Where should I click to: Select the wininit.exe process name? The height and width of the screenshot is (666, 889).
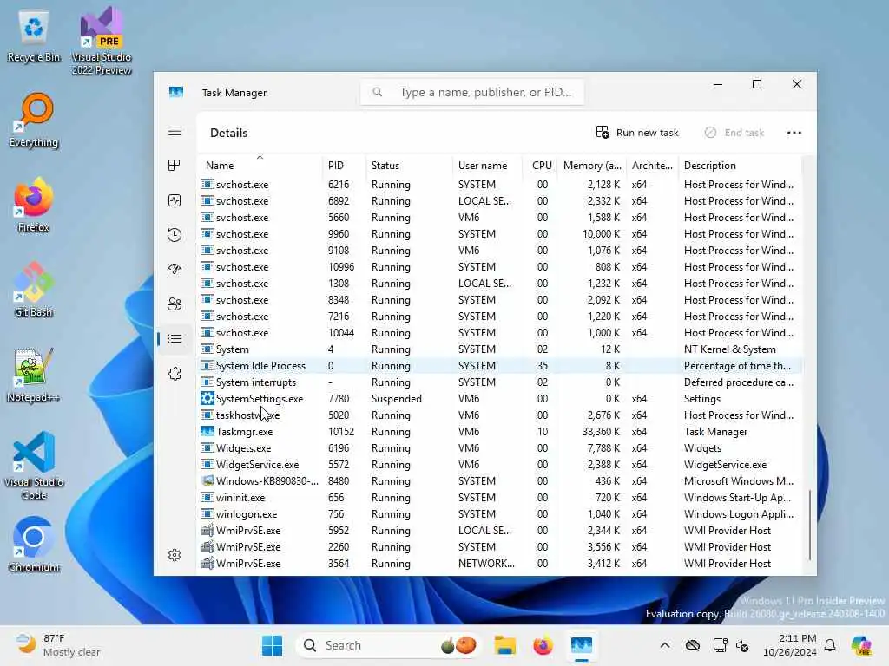coord(240,497)
